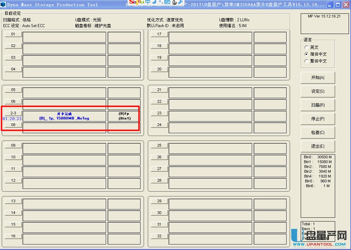
Task: Start production with the 开始(A) button
Action: point(317,77)
